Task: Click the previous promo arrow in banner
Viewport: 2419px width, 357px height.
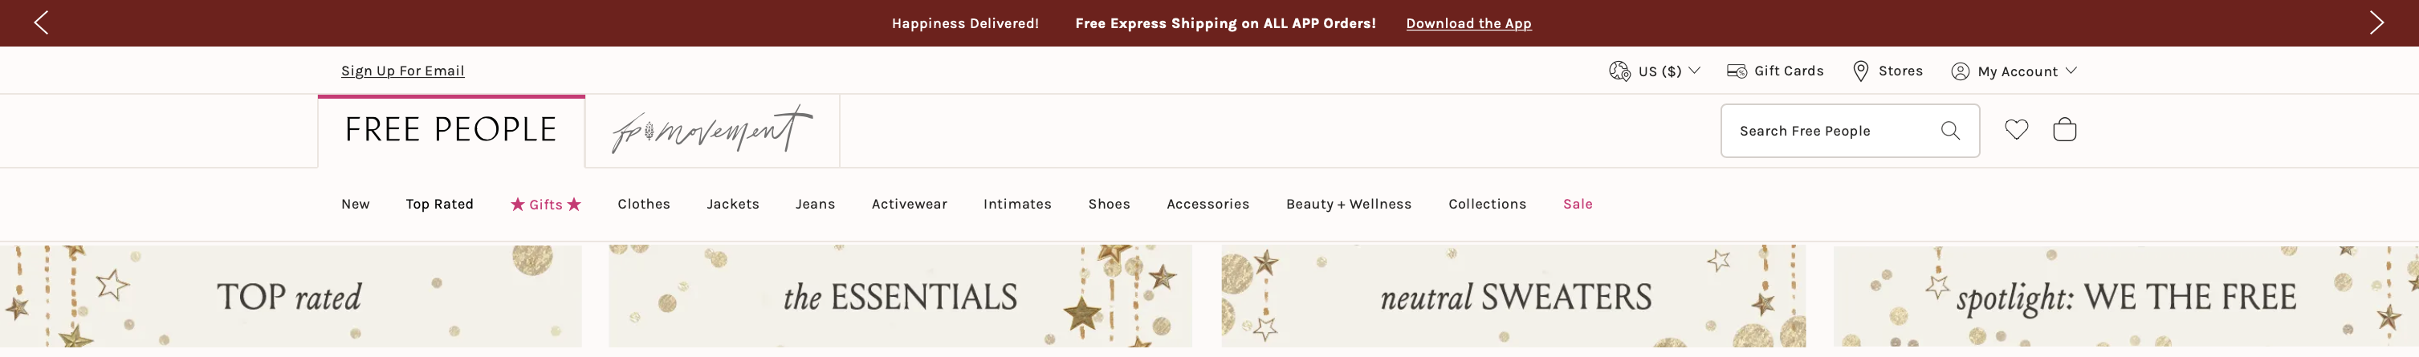Action: (x=40, y=22)
